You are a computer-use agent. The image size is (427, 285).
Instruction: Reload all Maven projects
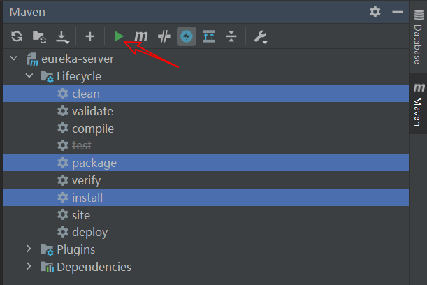(17, 36)
